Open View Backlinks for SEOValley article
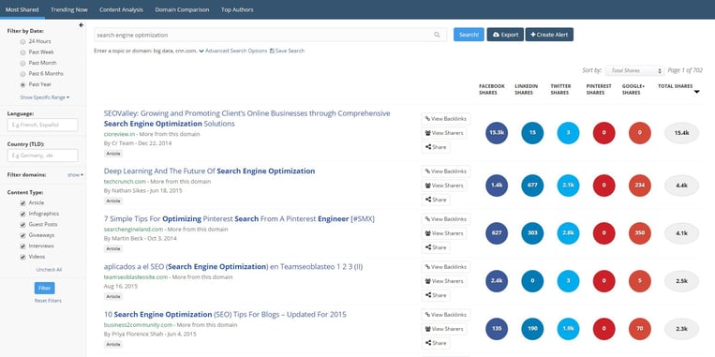The width and height of the screenshot is (715, 357). click(x=445, y=119)
